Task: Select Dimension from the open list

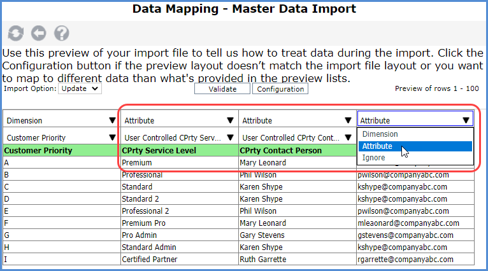Action: (380, 134)
